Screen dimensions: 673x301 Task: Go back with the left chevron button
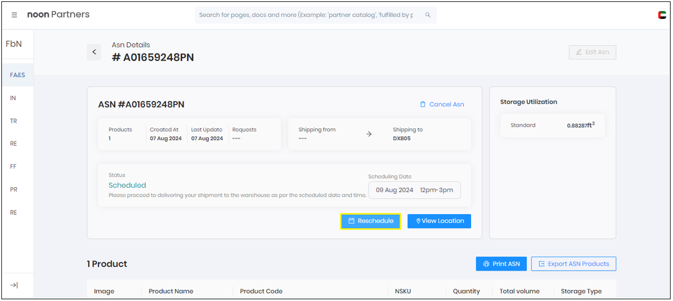94,52
